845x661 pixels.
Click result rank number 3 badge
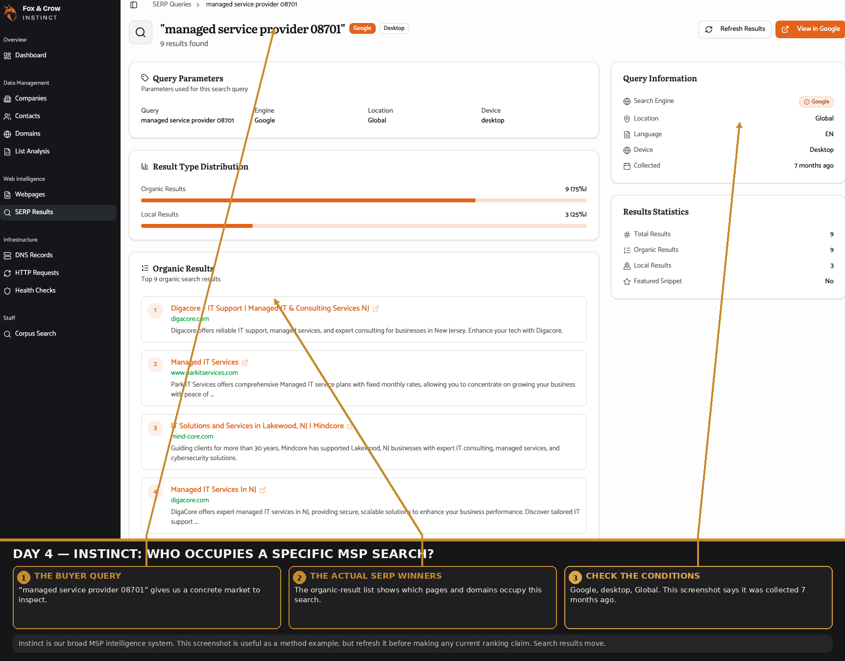tap(155, 428)
